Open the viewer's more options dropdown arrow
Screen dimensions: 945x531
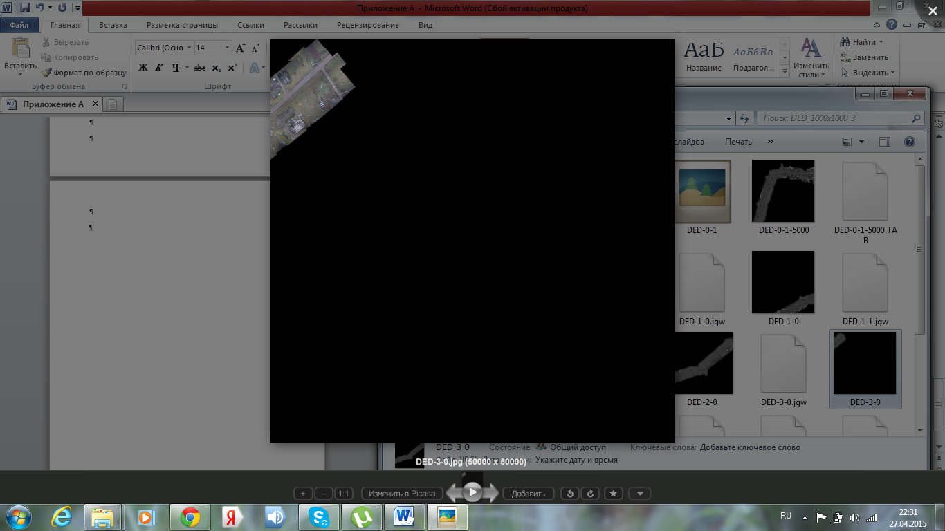(640, 494)
